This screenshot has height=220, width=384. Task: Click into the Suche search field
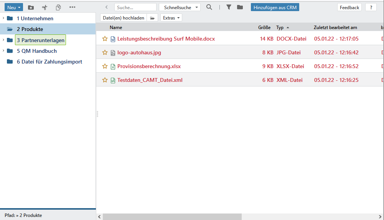click(x=135, y=7)
